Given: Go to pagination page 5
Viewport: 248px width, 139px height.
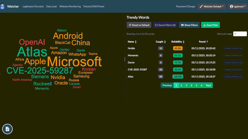Looking at the screenshot, I should click(196, 85).
